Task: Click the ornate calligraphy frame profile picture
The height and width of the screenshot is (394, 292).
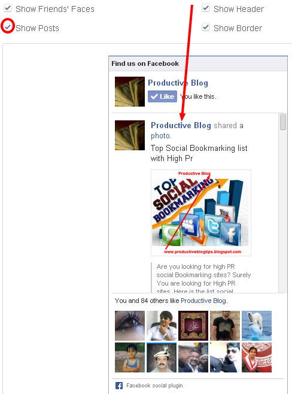Action: pyautogui.click(x=193, y=326)
